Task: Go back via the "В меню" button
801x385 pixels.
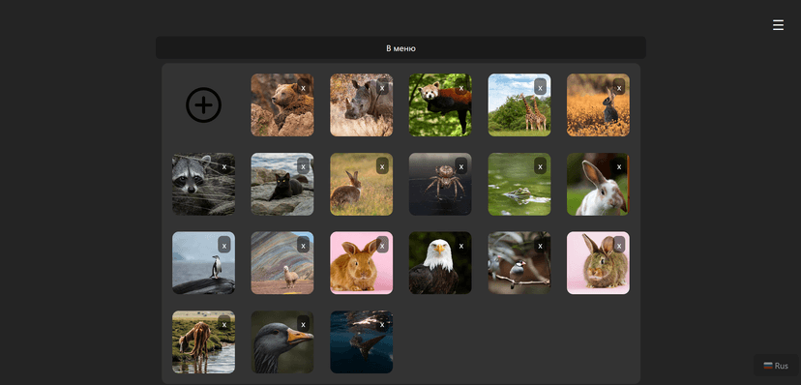Action: click(x=400, y=48)
